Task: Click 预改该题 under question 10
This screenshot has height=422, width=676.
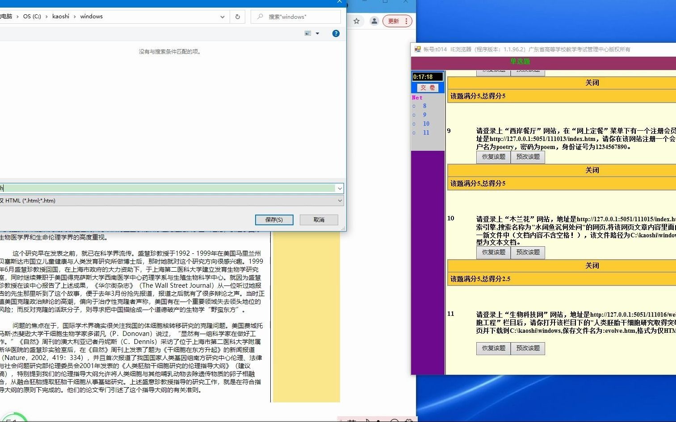Action: coord(528,252)
